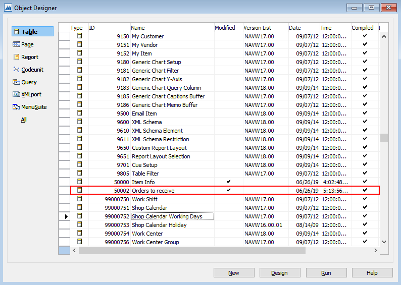Select the Report object type icon

click(17, 57)
